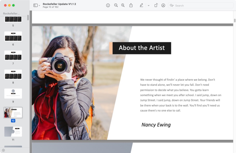Viewport: 236px width, 153px height.
Task: Zoom out of the page
Action: click(x=116, y=6)
